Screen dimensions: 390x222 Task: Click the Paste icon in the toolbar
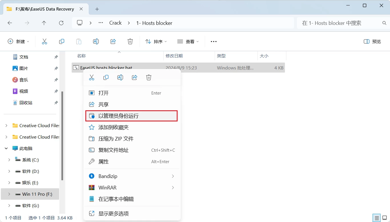coord(79,41)
